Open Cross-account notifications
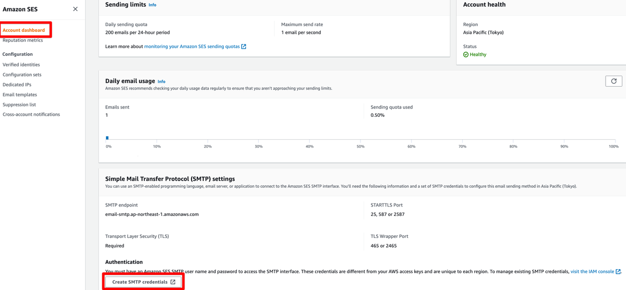Viewport: 626px width, 290px height. (x=31, y=114)
